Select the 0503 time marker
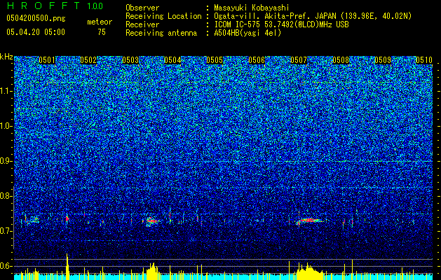441x280 pixels. point(130,60)
